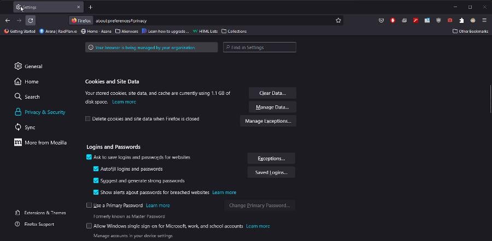Open Manage Exceptions... for cookies
Viewport: 492px width, 241px height.
click(268, 121)
